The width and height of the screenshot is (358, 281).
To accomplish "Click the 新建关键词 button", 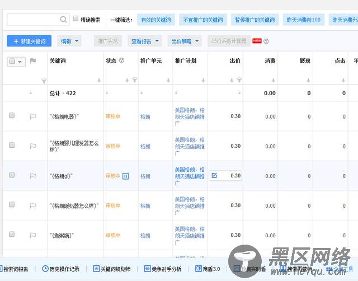I will pyautogui.click(x=29, y=41).
